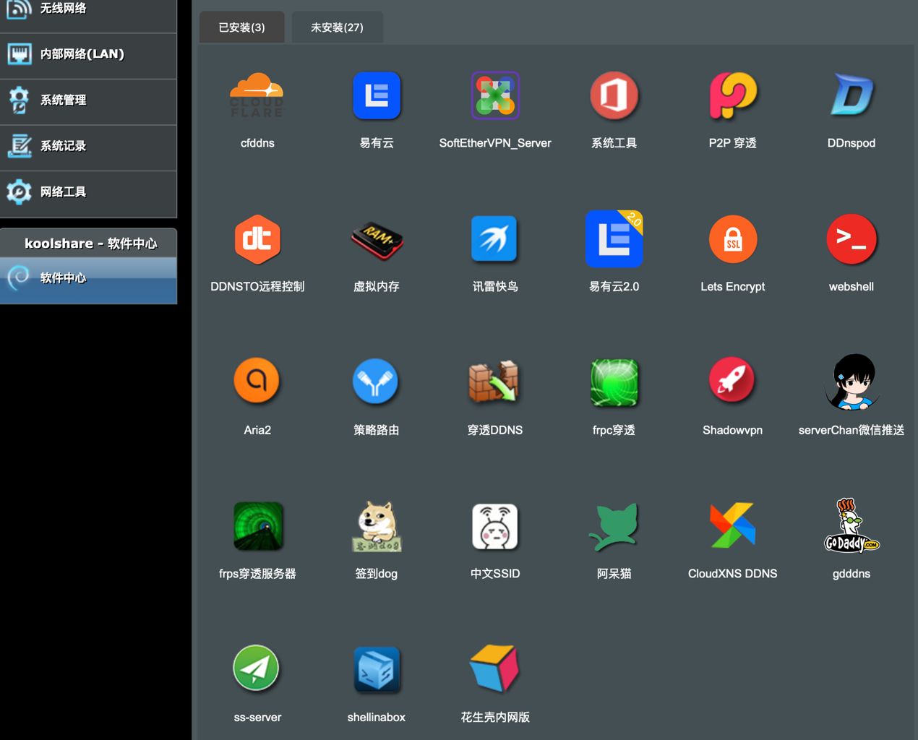Open the cfddns Cloudflare app icon

257,95
